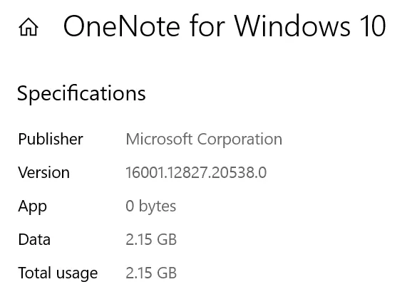The width and height of the screenshot is (412, 304).
Task: Select the Total usage label
Action: click(58, 273)
